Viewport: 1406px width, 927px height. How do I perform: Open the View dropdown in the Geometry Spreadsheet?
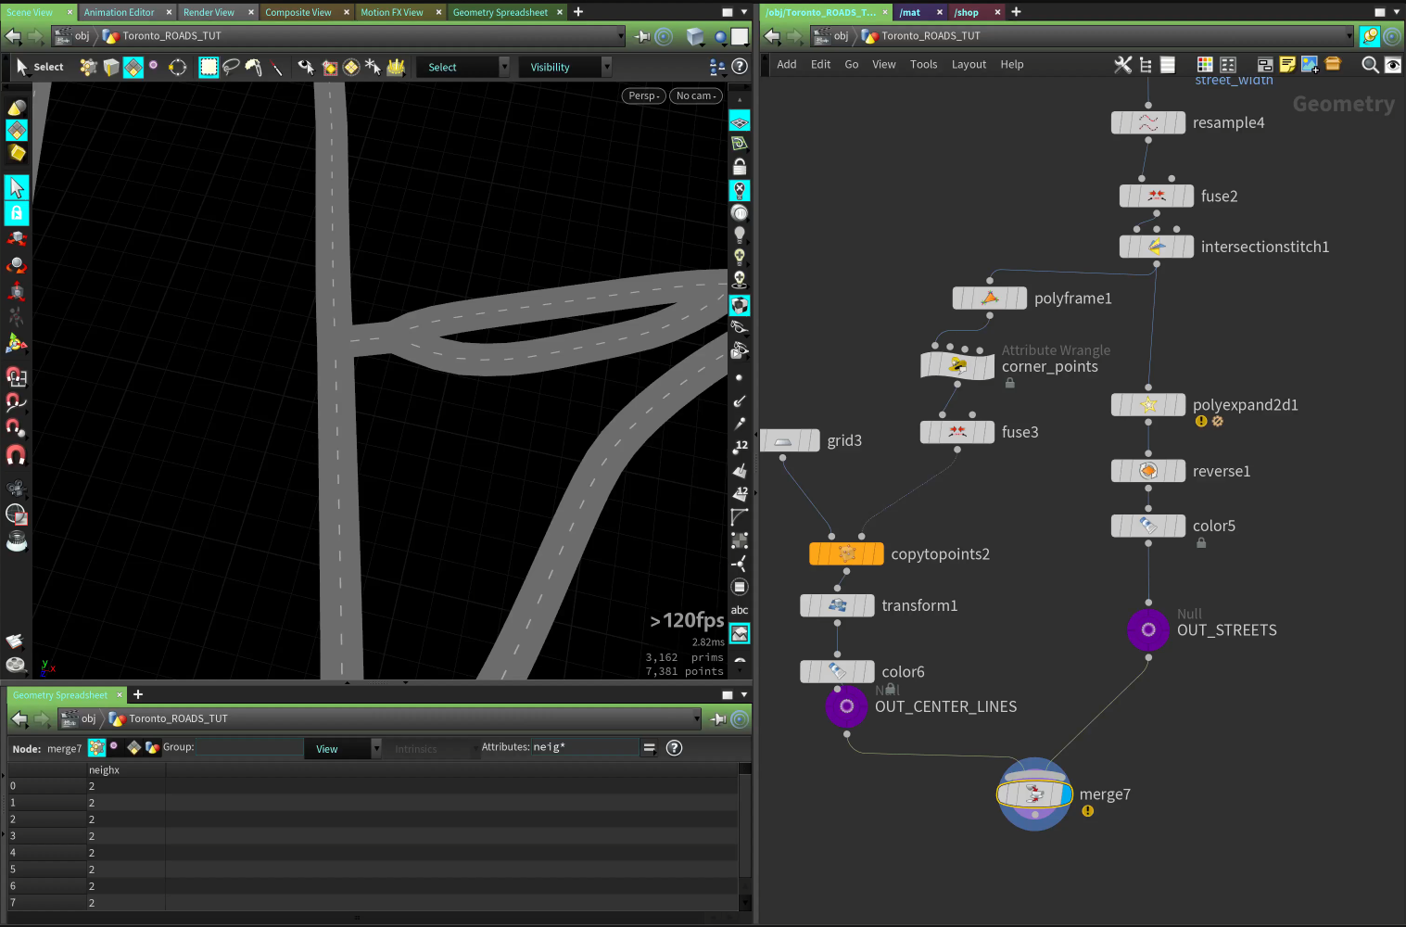point(342,747)
